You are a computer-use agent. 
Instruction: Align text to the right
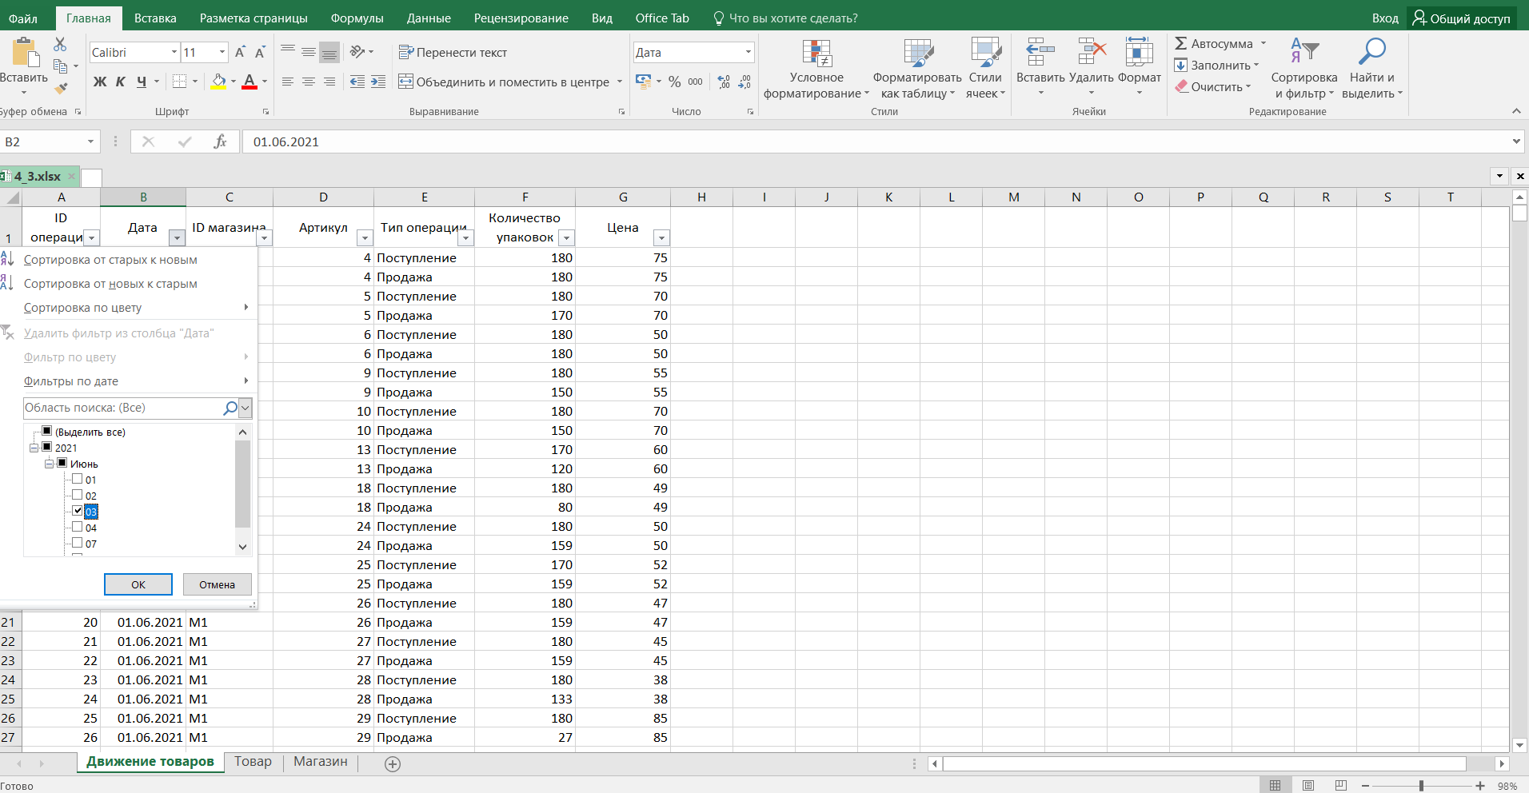(329, 82)
